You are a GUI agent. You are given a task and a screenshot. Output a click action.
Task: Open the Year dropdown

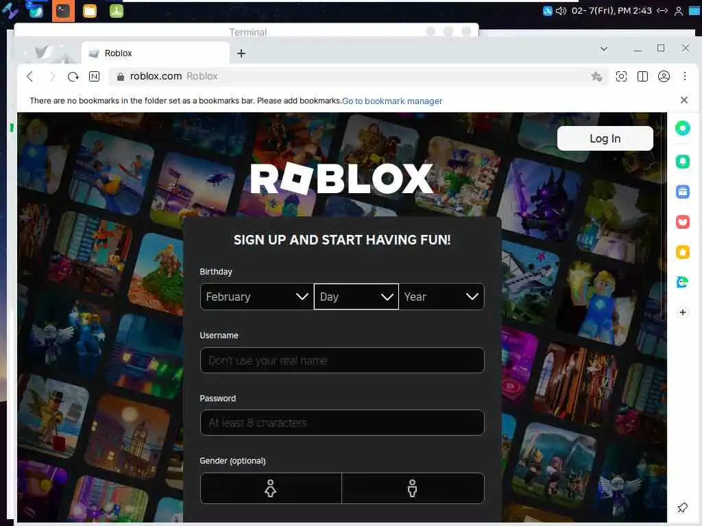click(441, 297)
